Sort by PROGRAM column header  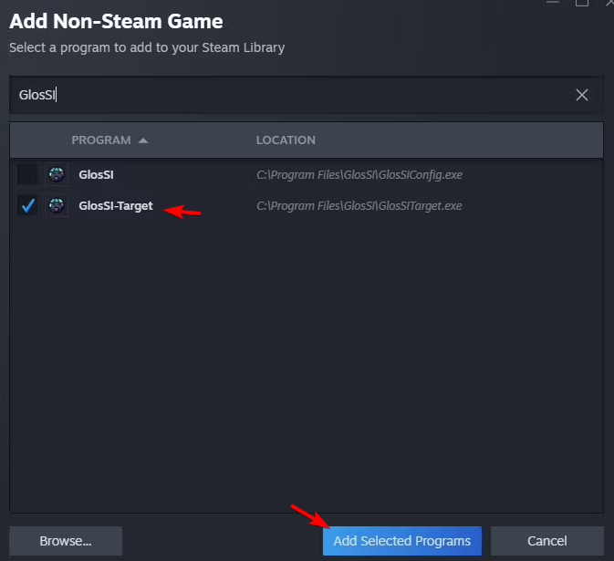(x=101, y=140)
